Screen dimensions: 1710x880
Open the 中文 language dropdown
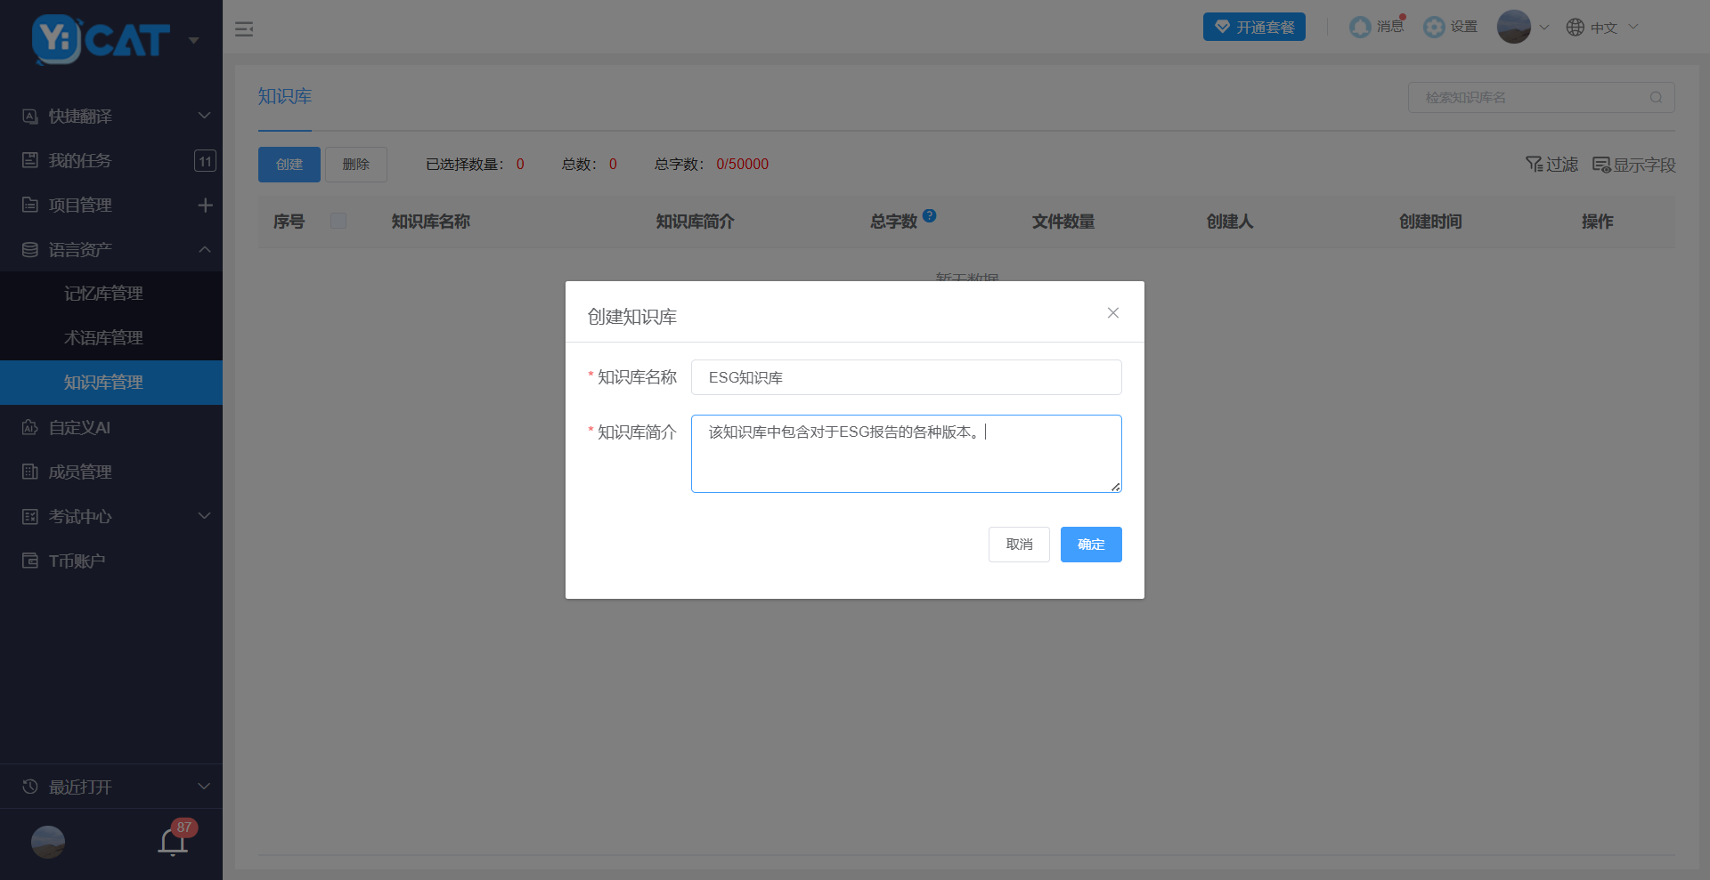[1602, 28]
